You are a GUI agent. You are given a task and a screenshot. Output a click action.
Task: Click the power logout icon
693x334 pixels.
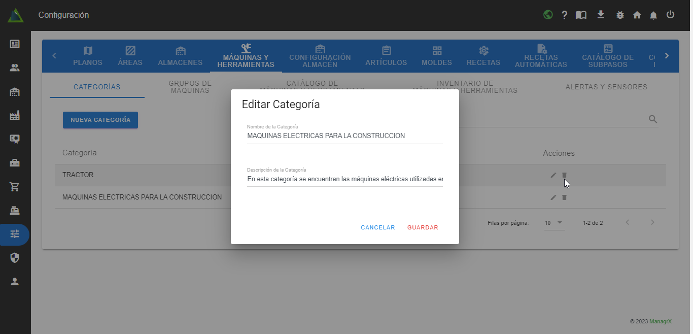tap(670, 15)
